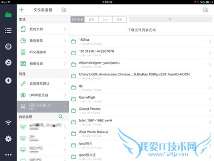The image size is (214, 161).
Task: Open the downloads arrow icon in sidebar
Action: point(8,80)
